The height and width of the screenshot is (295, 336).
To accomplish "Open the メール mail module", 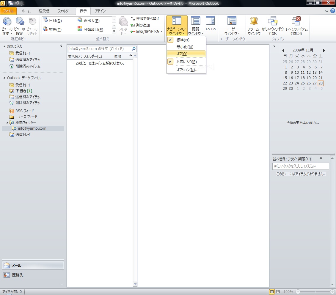I will click(33, 266).
